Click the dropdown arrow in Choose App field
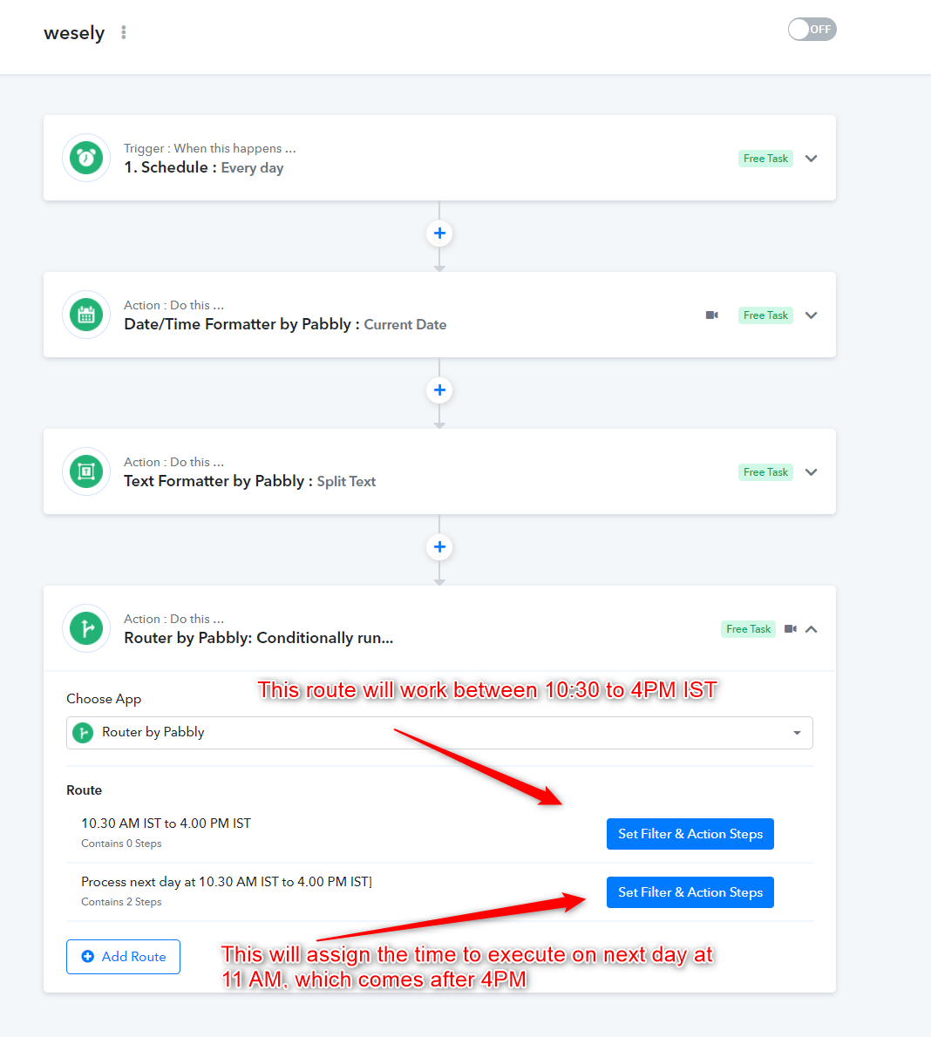Viewport: 931px width, 1037px height. [797, 733]
